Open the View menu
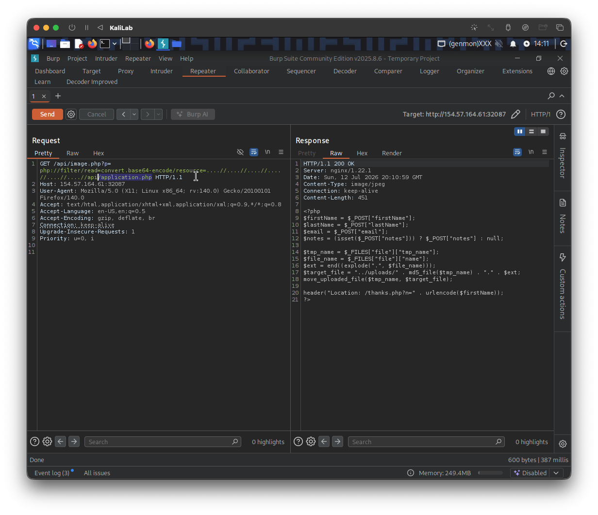Viewport: 598px width, 515px height. [166, 58]
